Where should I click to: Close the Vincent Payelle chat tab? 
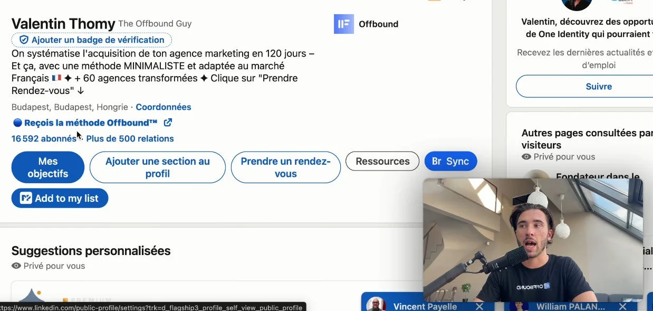[479, 306]
